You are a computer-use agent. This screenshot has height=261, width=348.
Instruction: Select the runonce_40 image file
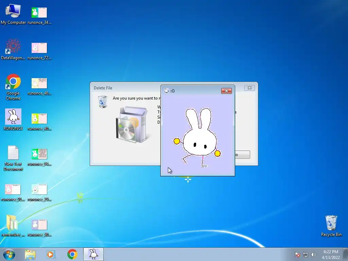[x=39, y=121]
